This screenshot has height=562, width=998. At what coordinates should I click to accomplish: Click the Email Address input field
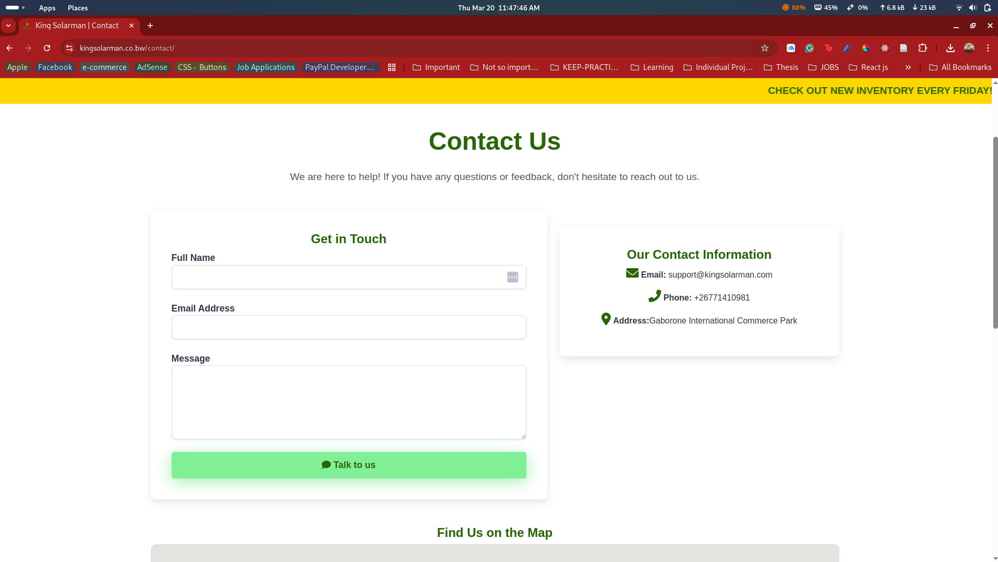click(x=348, y=327)
